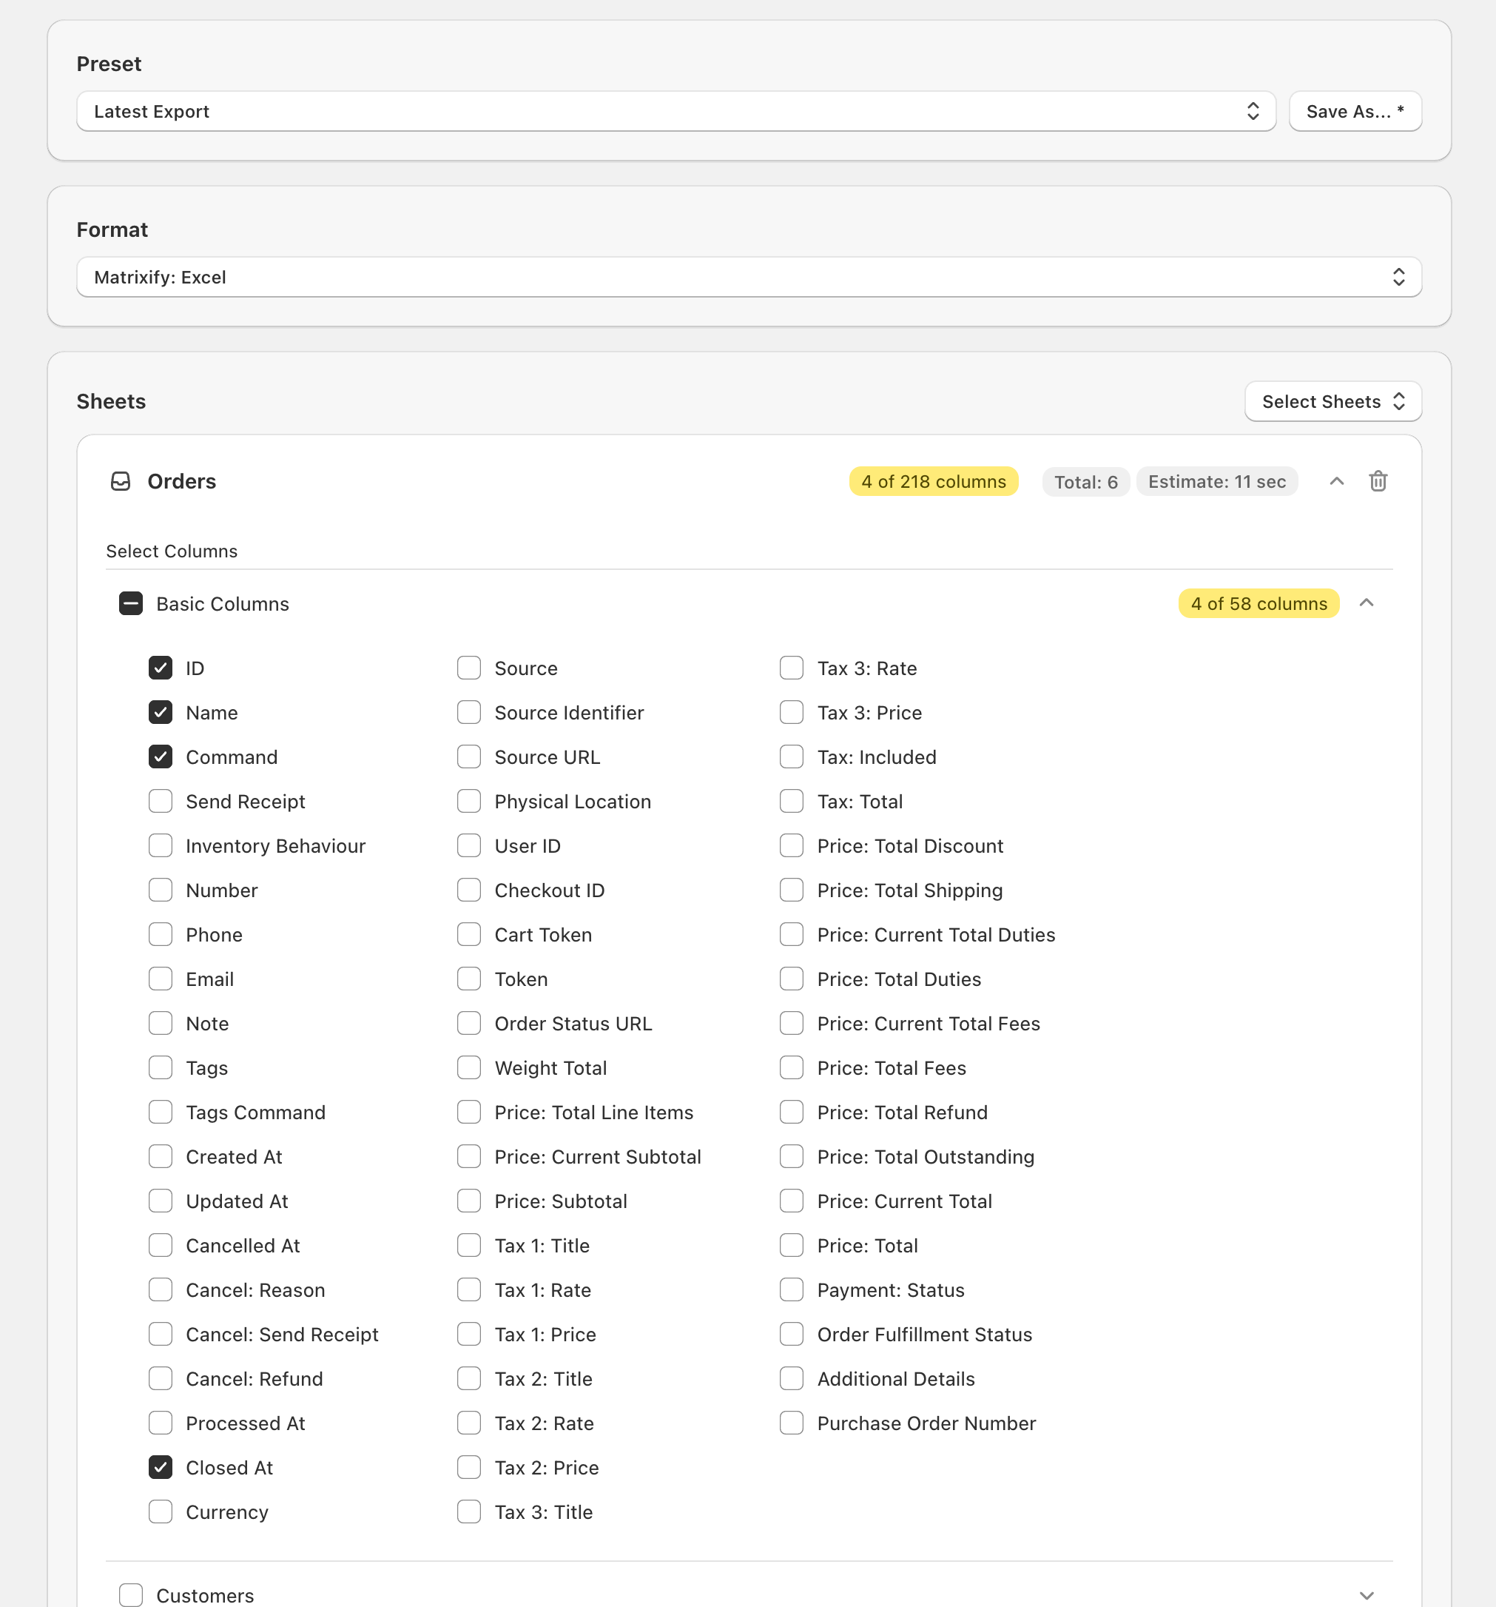Select the Price: Total column checkbox
Image resolution: width=1496 pixels, height=1607 pixels.
(792, 1246)
